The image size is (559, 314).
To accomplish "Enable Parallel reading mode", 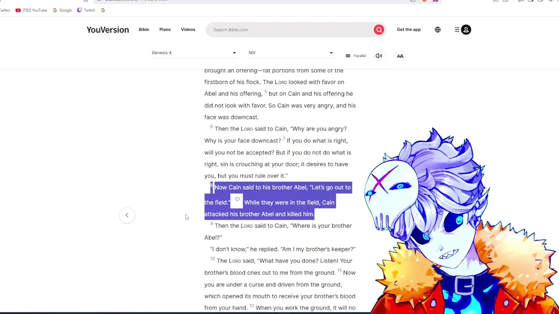I will click(x=356, y=56).
